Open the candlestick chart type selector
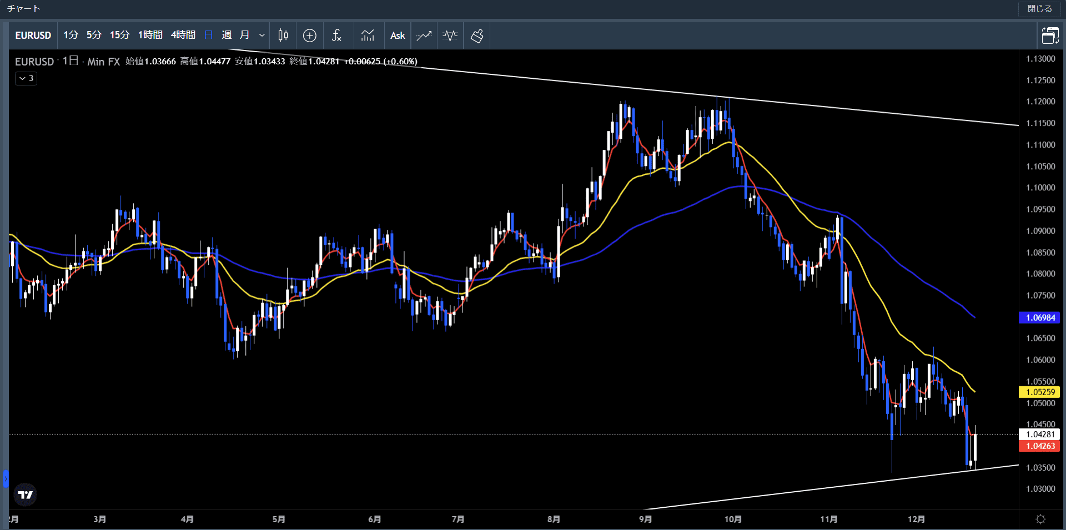The width and height of the screenshot is (1066, 530). click(x=283, y=36)
